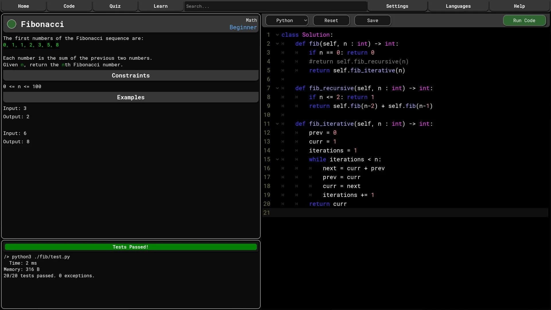Collapse the class Solution code fold
This screenshot has height=310, width=551.
click(x=277, y=35)
